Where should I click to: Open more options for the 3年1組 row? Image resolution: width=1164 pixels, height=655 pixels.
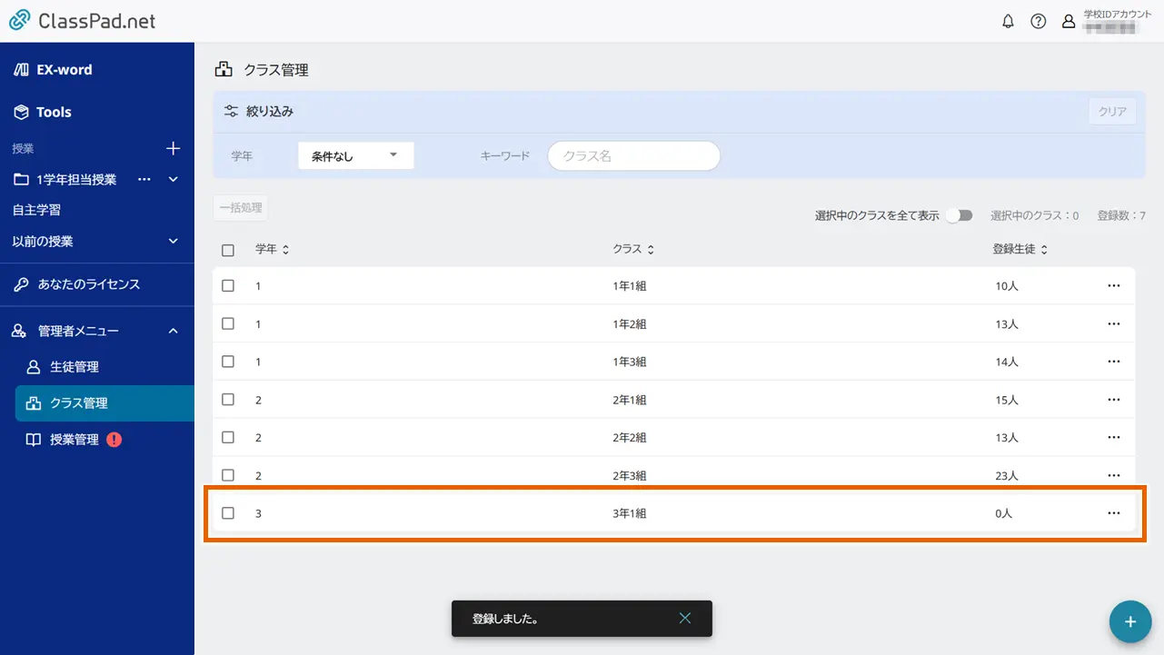[x=1114, y=513]
